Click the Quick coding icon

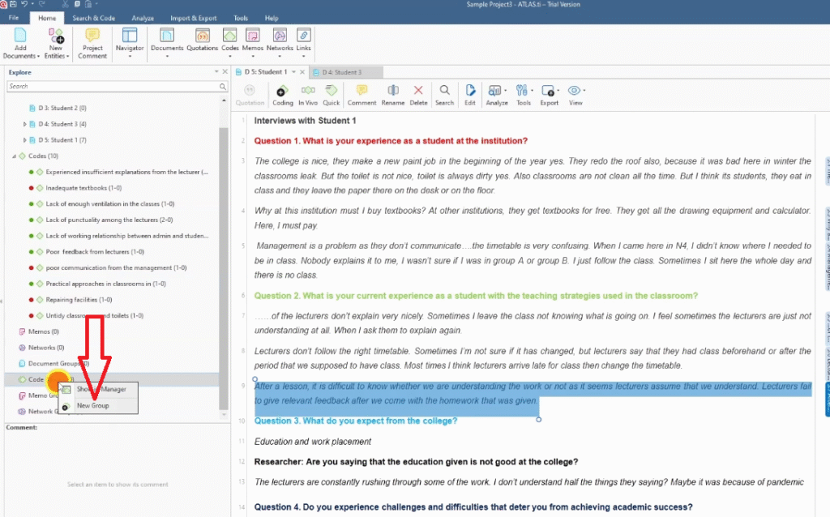331,95
